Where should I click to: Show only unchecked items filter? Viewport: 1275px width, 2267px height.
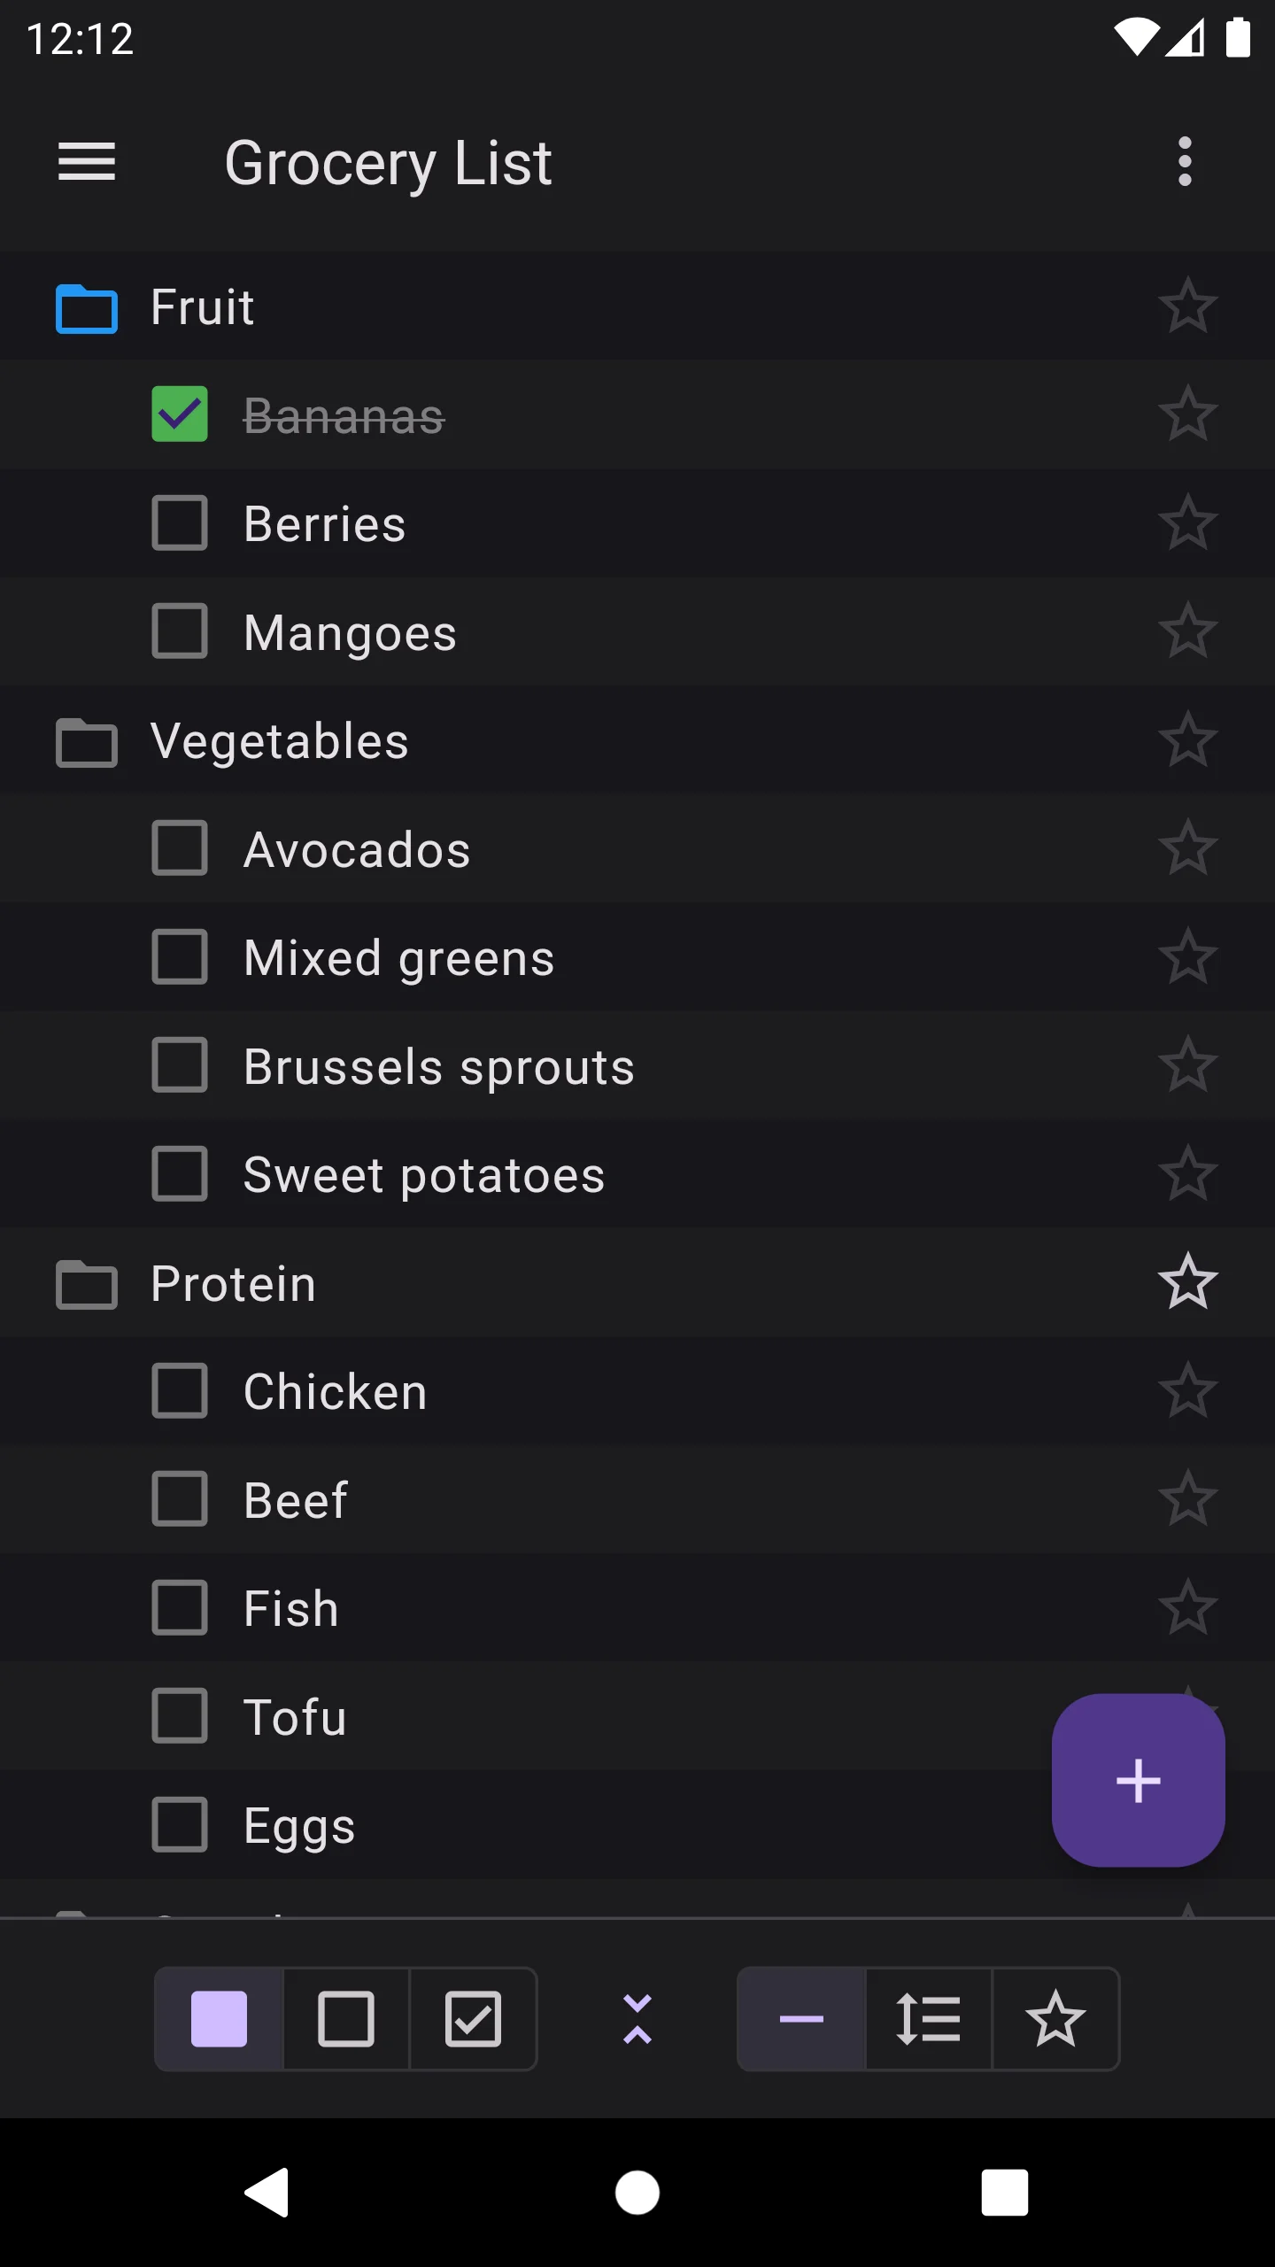tap(346, 2019)
